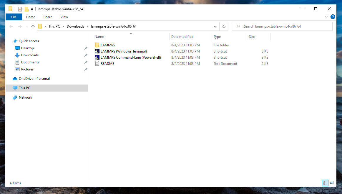Viewport: 342px width, 194px height.
Task: Click lammps-stable-win64-x86_64 in the breadcrumb
Action: [114, 26]
